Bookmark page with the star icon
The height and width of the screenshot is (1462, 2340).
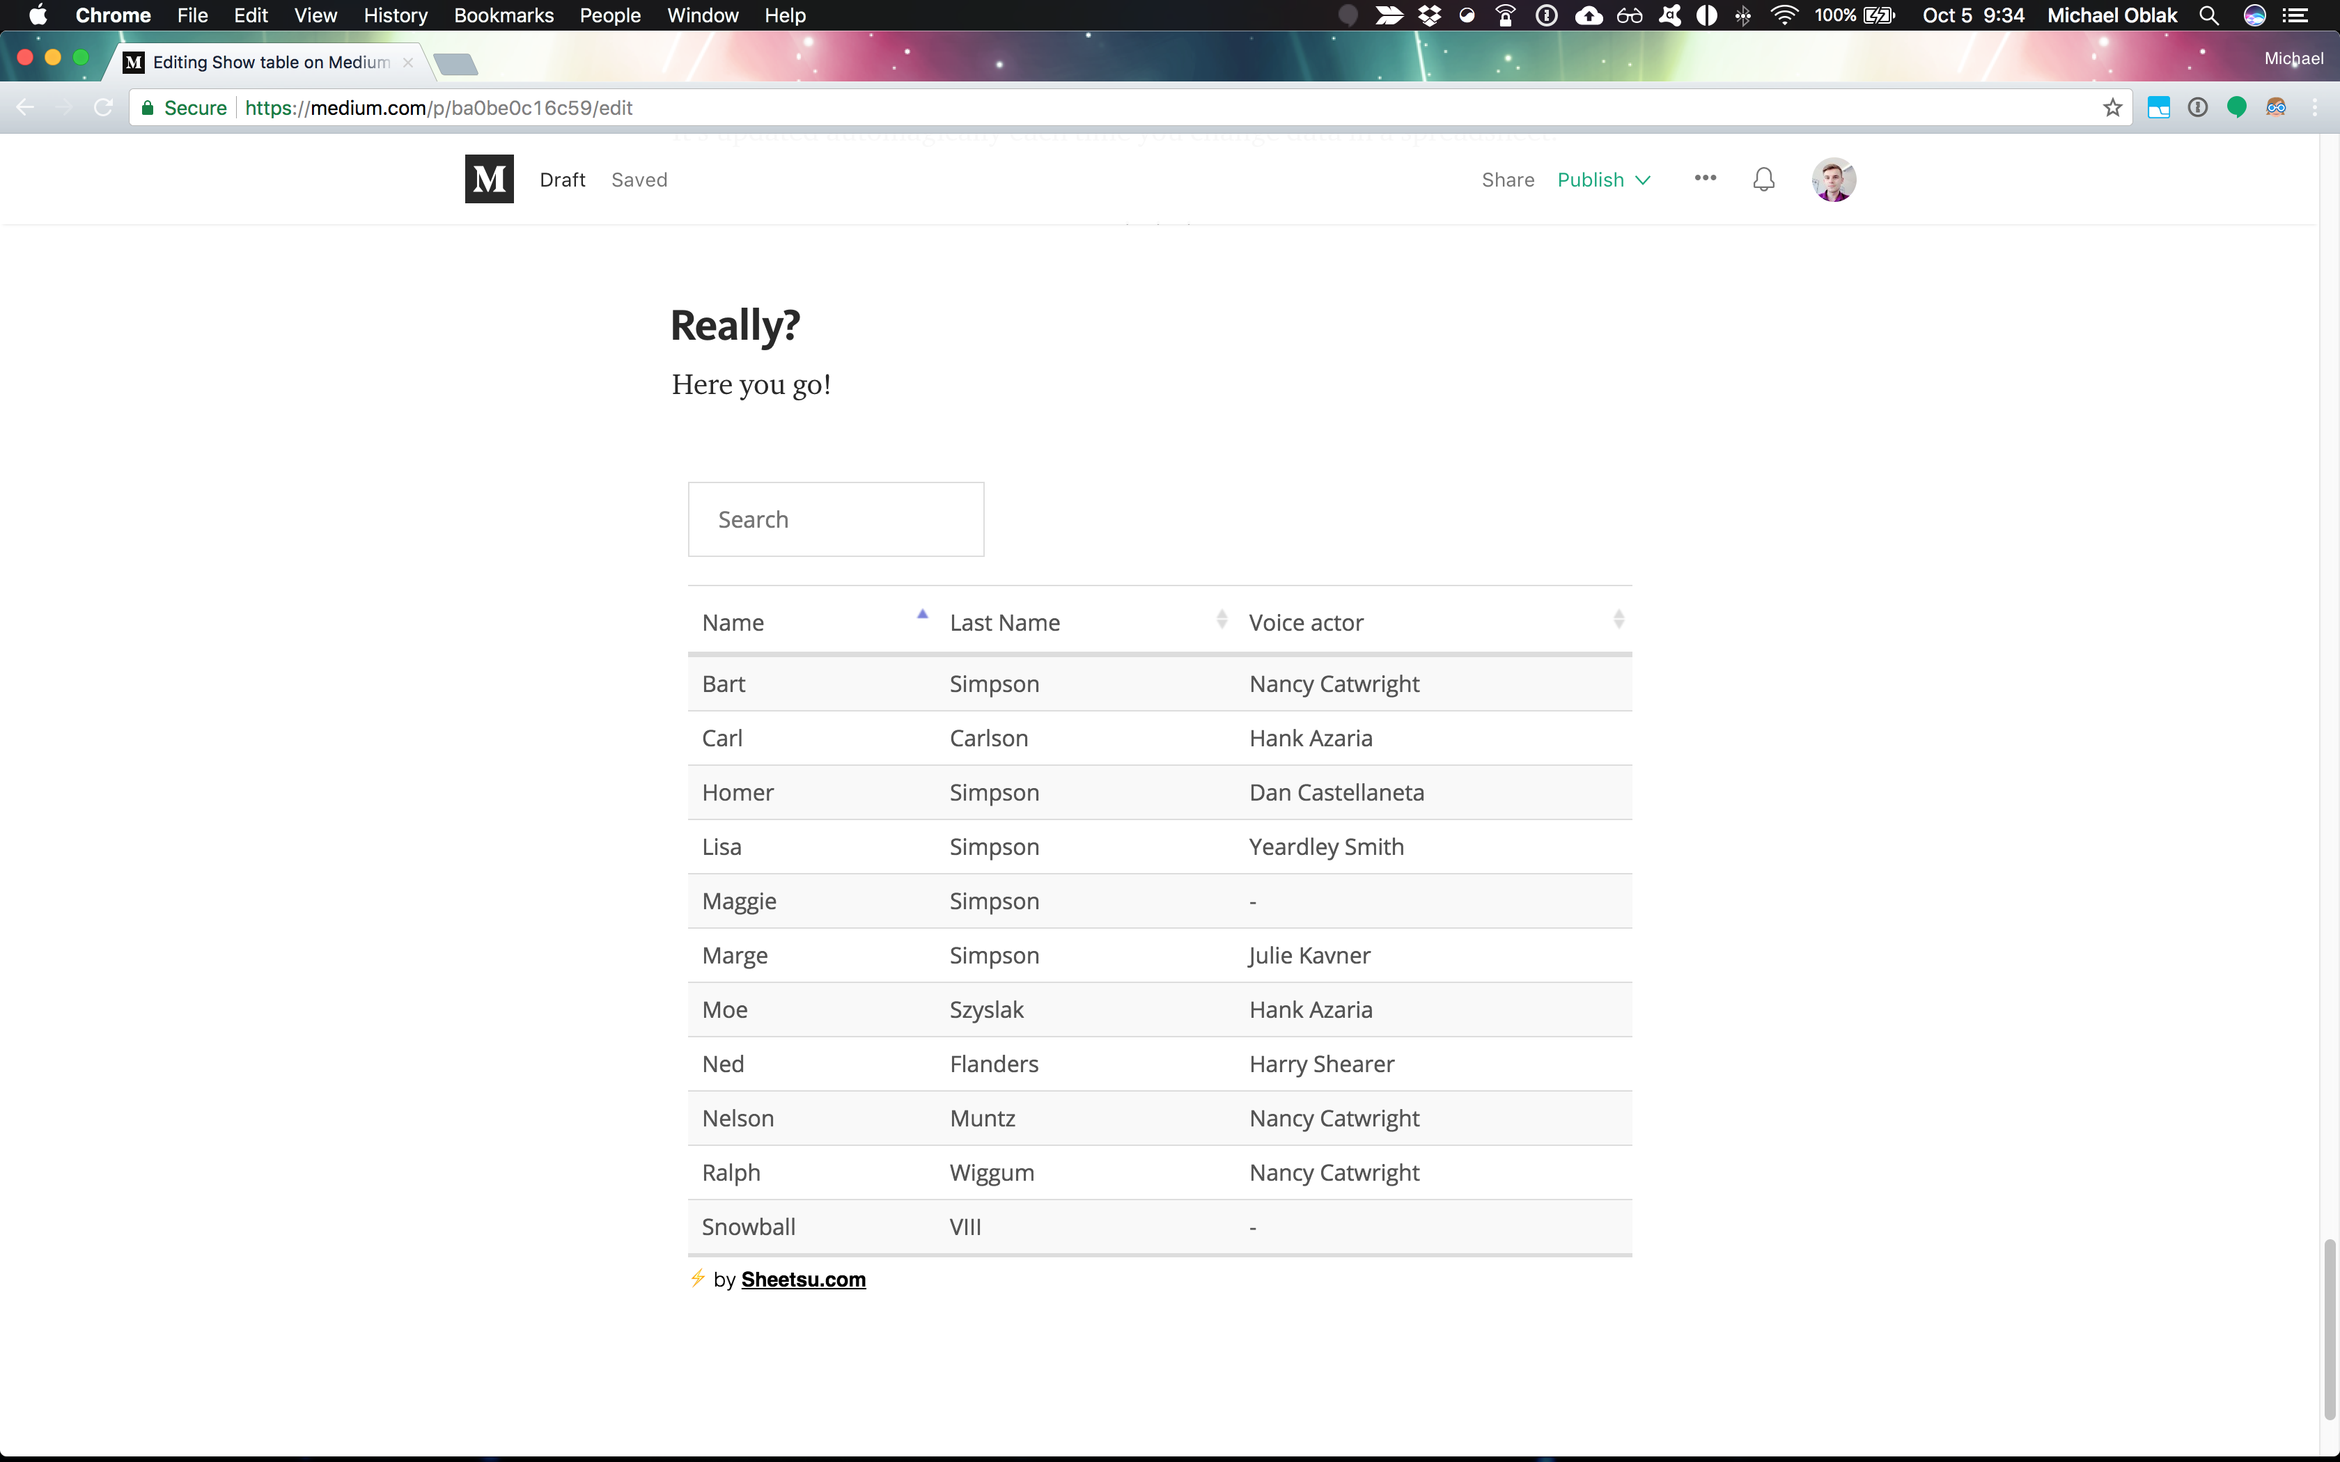(x=2112, y=107)
